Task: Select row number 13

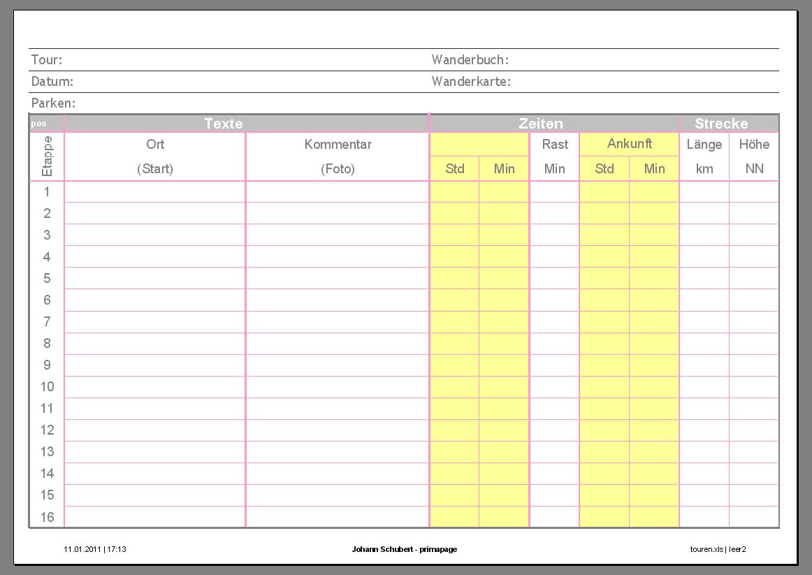Action: [x=47, y=451]
